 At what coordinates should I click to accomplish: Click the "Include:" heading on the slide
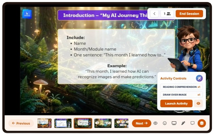76,38
